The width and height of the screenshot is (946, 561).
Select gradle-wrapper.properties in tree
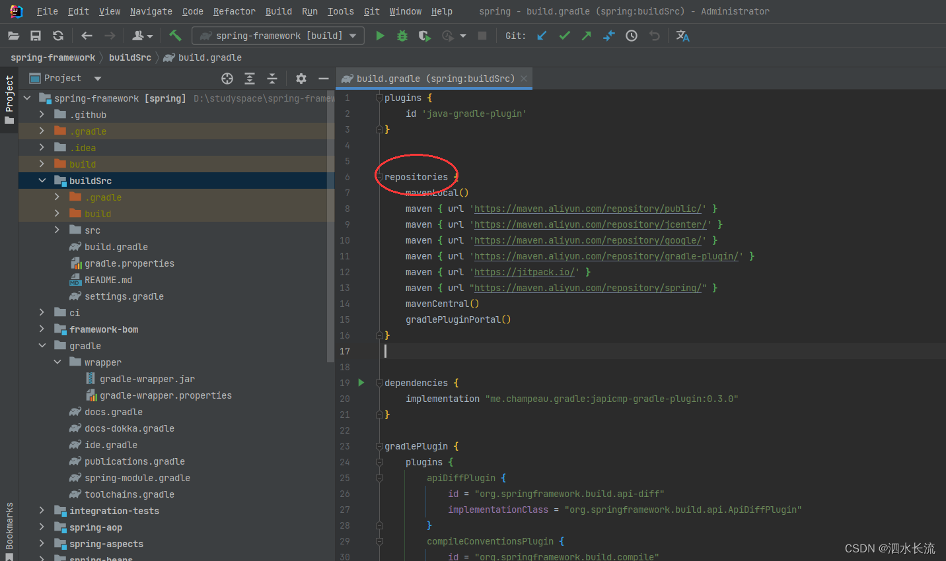[166, 395]
